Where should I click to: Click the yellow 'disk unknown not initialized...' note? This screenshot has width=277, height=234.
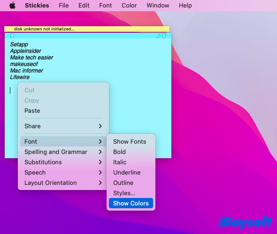[87, 29]
